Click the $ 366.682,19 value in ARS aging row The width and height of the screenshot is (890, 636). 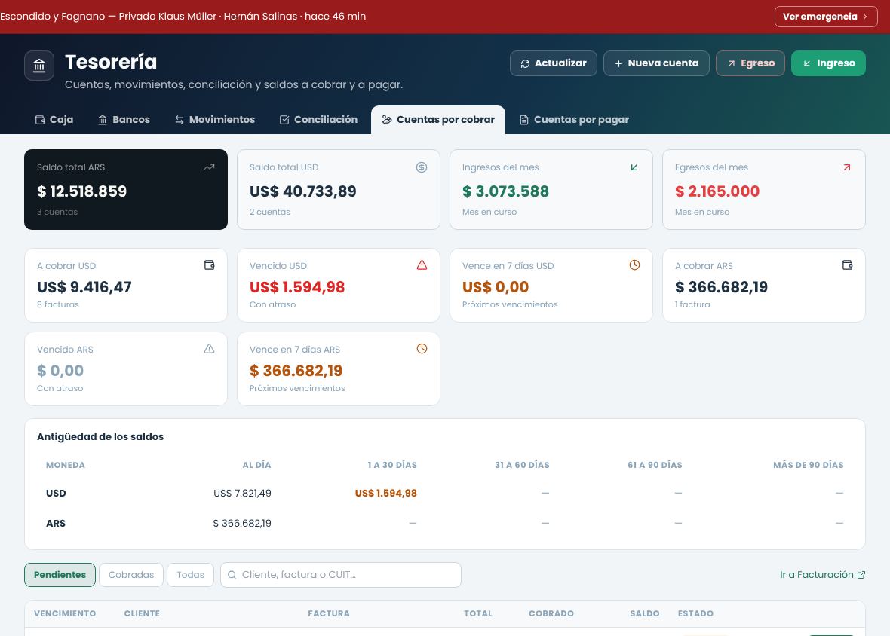pos(242,523)
